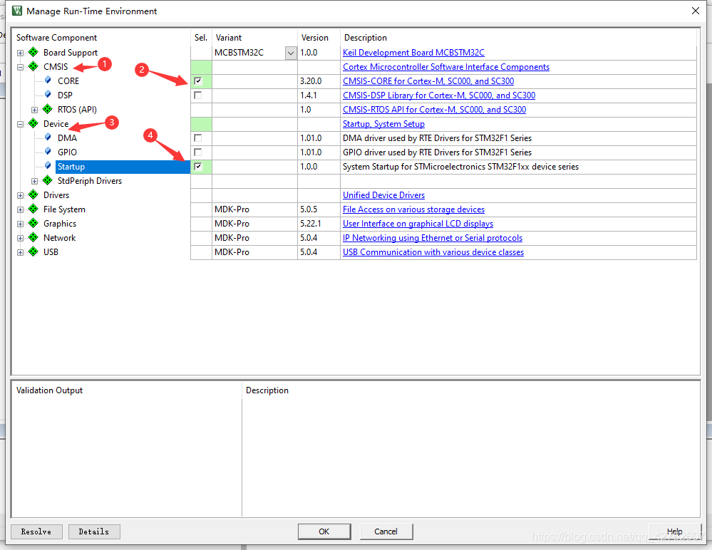Click the Network green diamond icon
712x550 pixels.
tap(33, 237)
